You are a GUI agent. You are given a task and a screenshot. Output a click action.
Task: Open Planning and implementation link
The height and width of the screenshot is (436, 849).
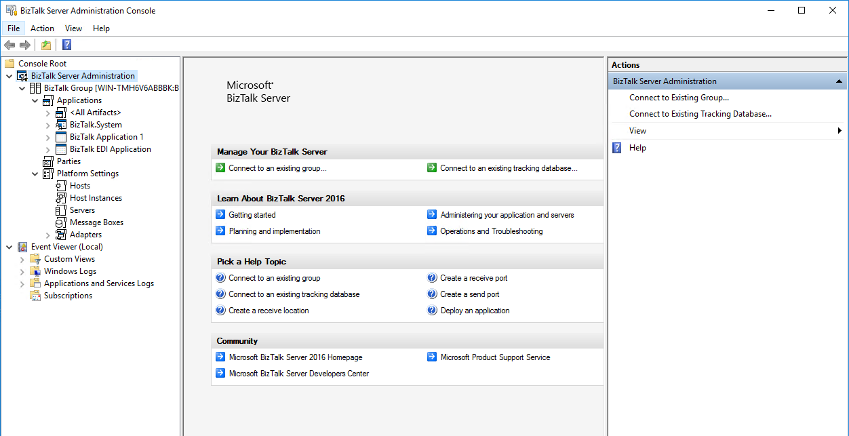pyautogui.click(x=275, y=231)
